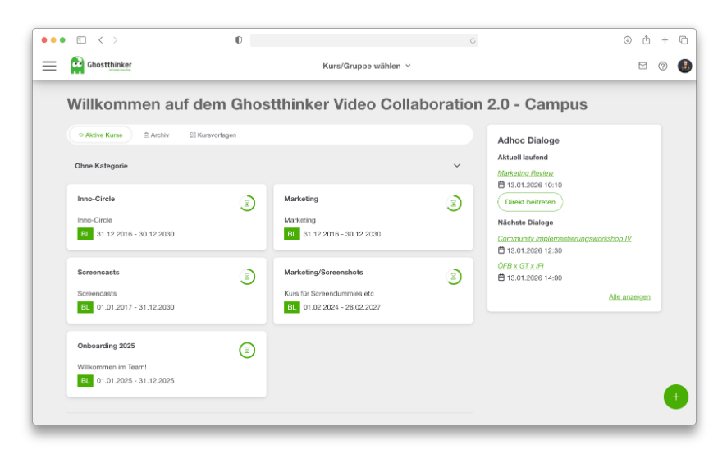
Task: Switch to the Archiv tab
Action: 156,135
